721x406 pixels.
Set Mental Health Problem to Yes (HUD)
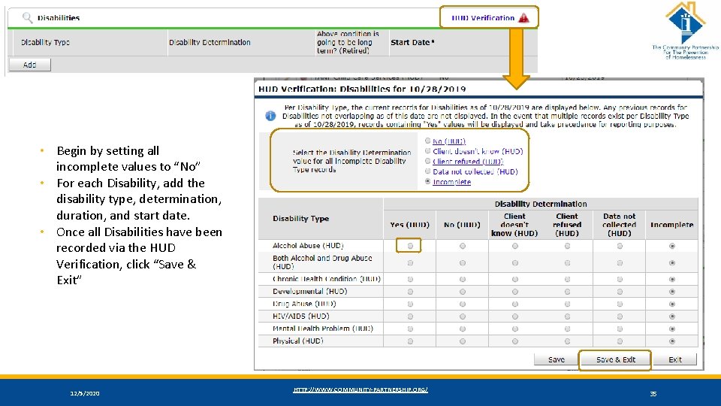click(410, 329)
